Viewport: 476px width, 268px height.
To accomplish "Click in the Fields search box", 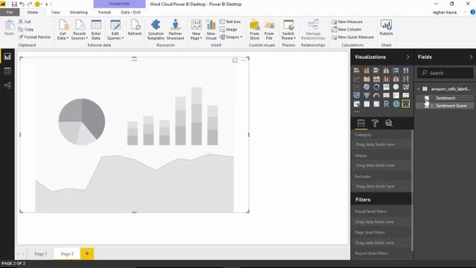I will point(445,73).
